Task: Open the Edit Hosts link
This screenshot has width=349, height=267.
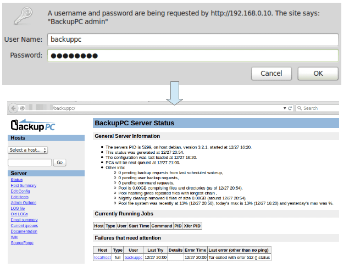Action: (20, 197)
